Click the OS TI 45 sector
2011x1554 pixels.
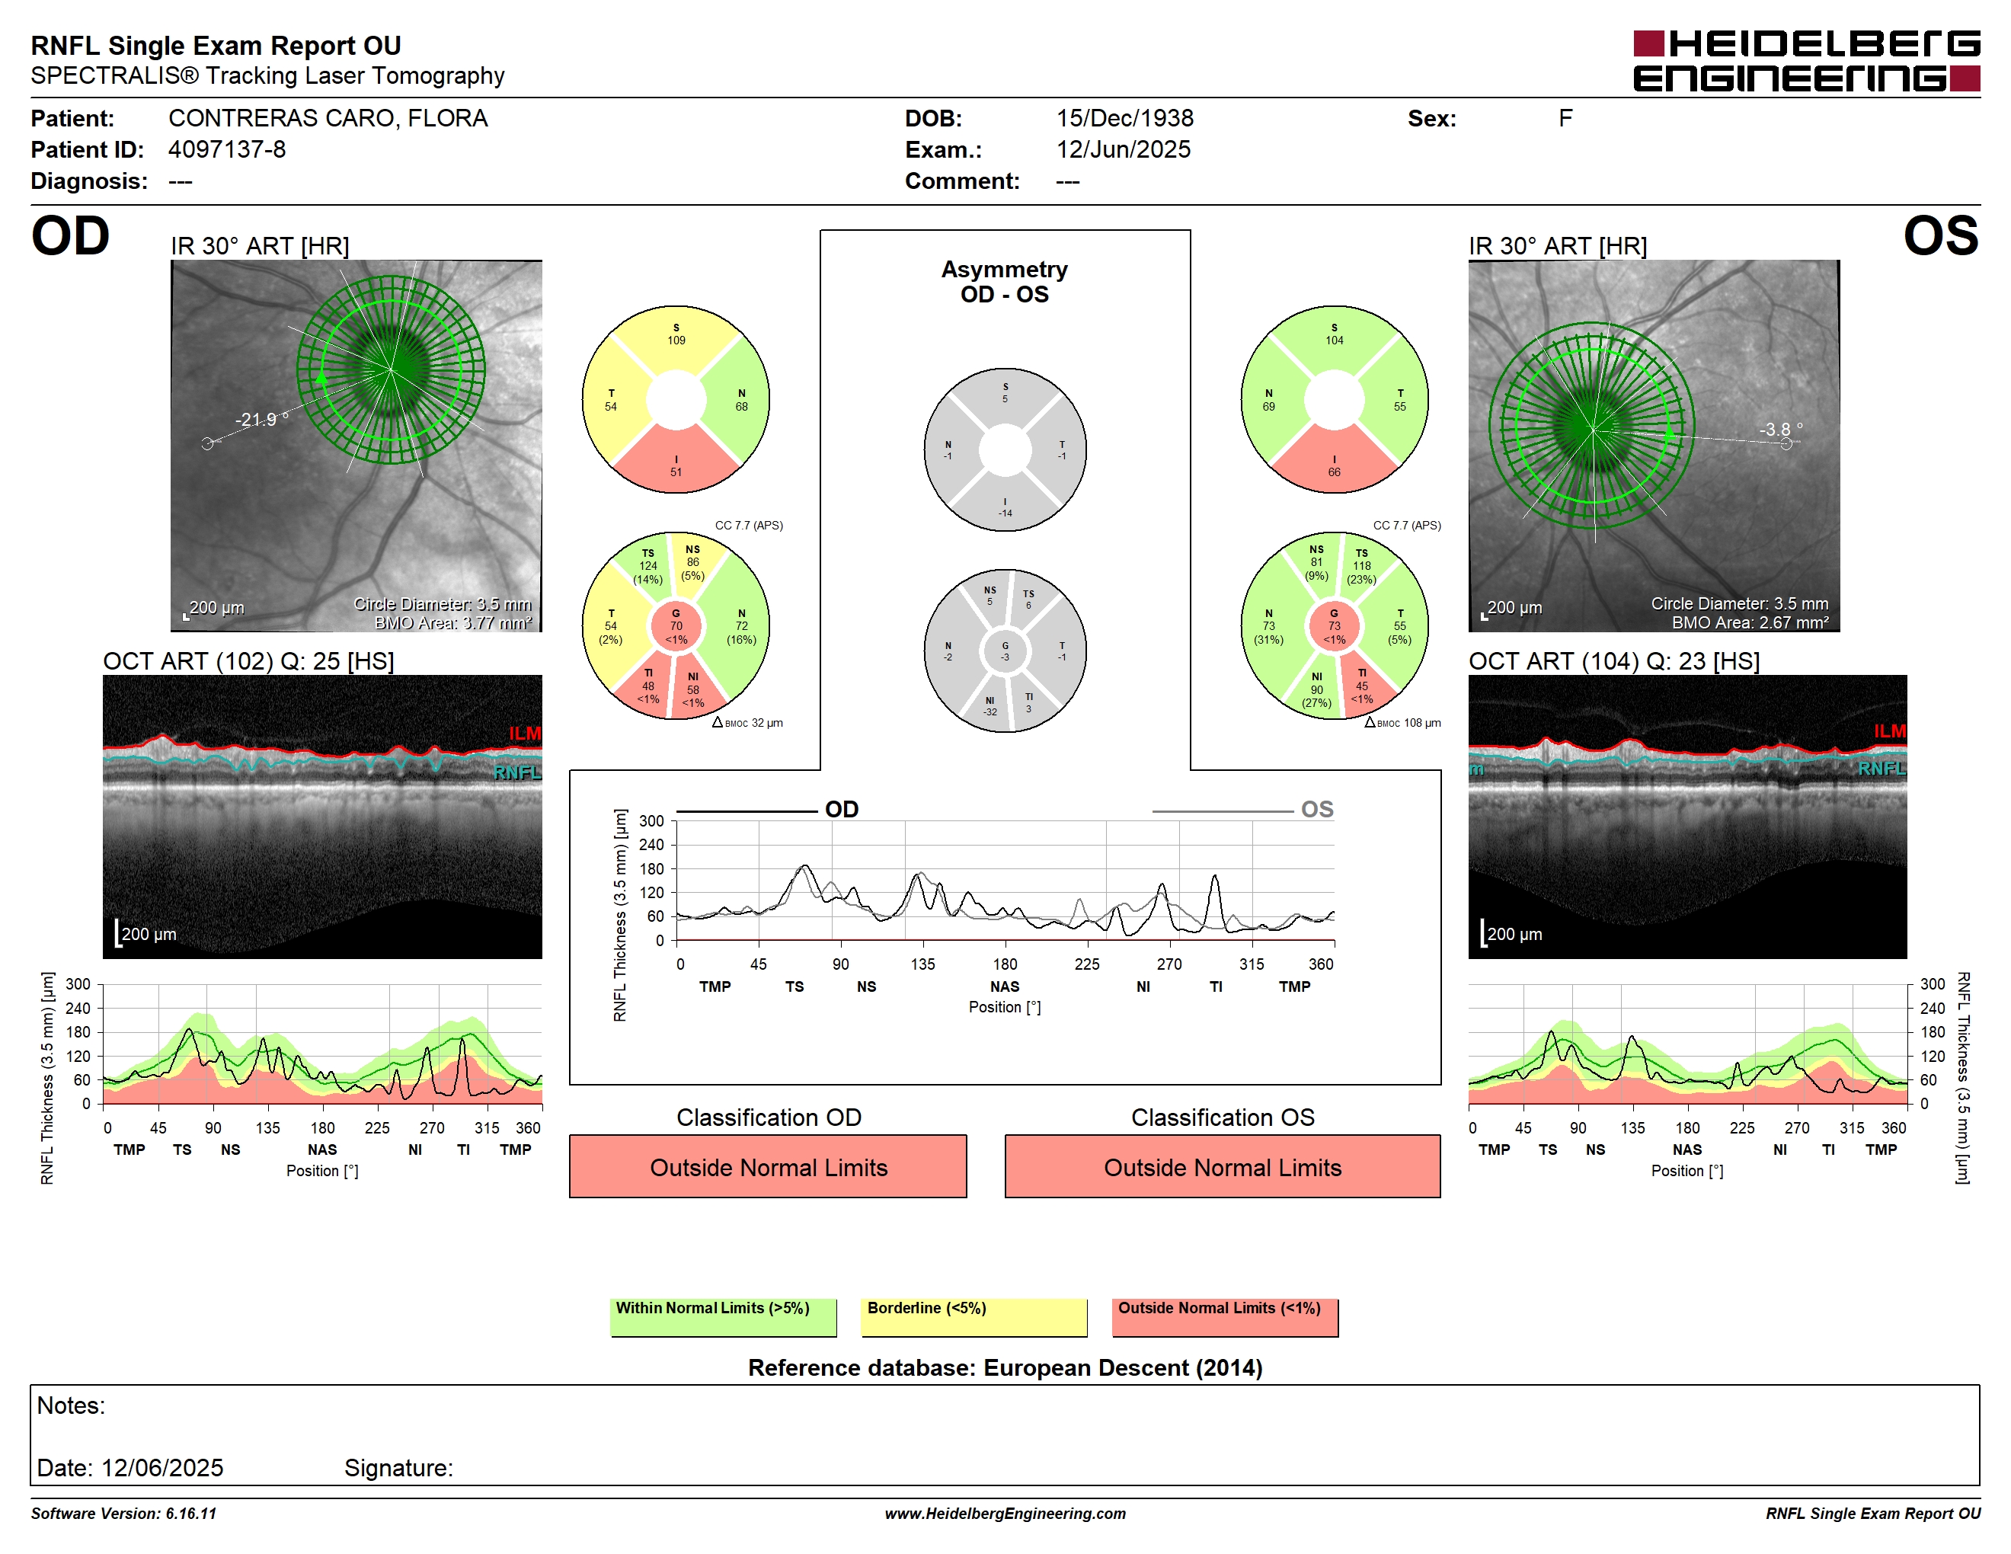coord(1362,686)
